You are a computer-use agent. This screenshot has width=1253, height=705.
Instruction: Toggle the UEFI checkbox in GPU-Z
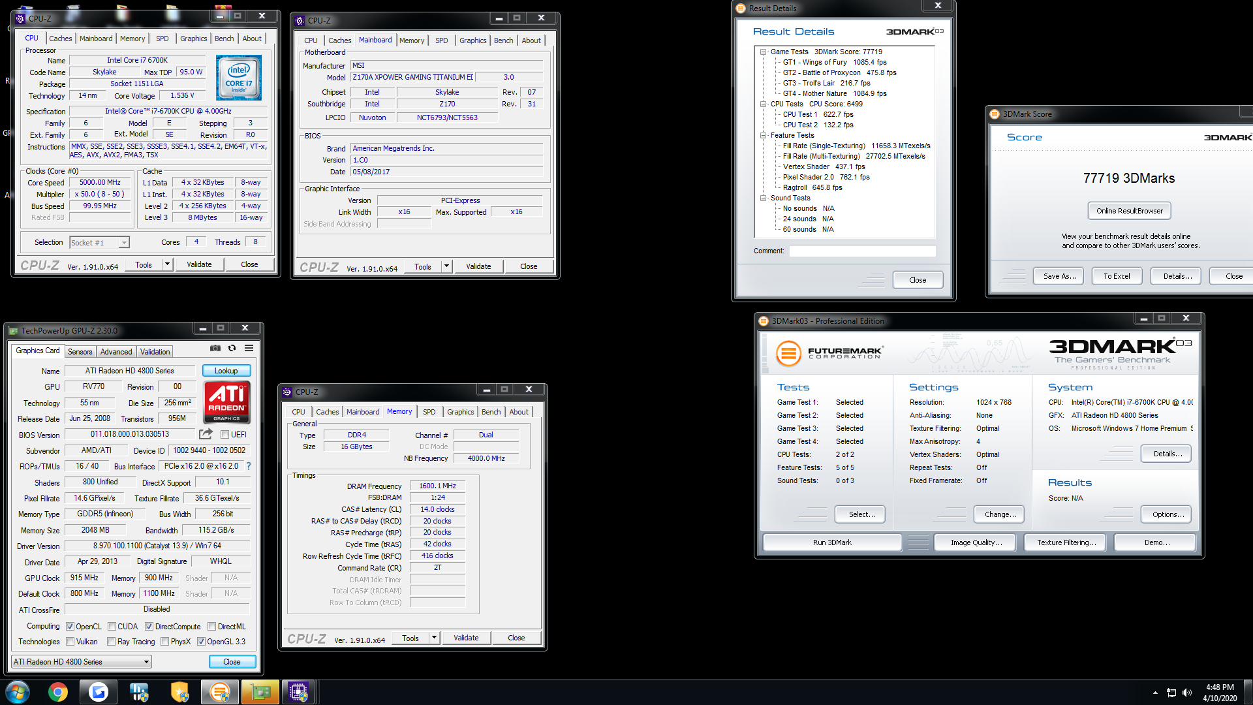coord(224,435)
